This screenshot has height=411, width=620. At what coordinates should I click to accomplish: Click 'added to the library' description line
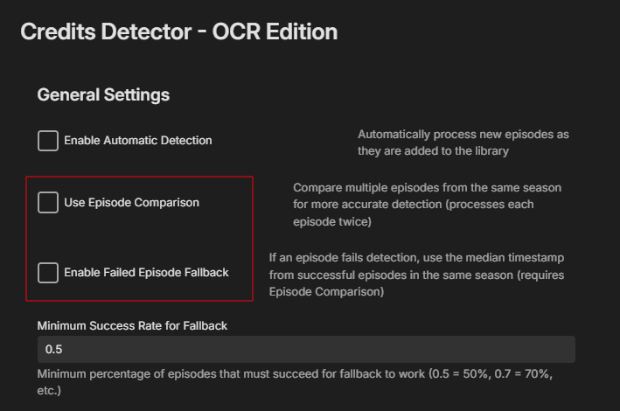point(433,151)
